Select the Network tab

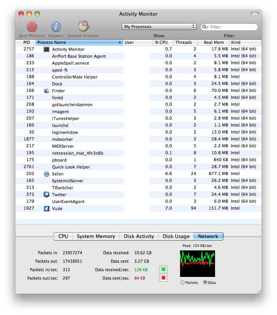tap(208, 236)
